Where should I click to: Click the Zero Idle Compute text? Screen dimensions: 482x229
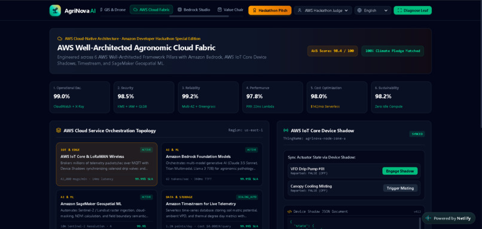point(389,106)
